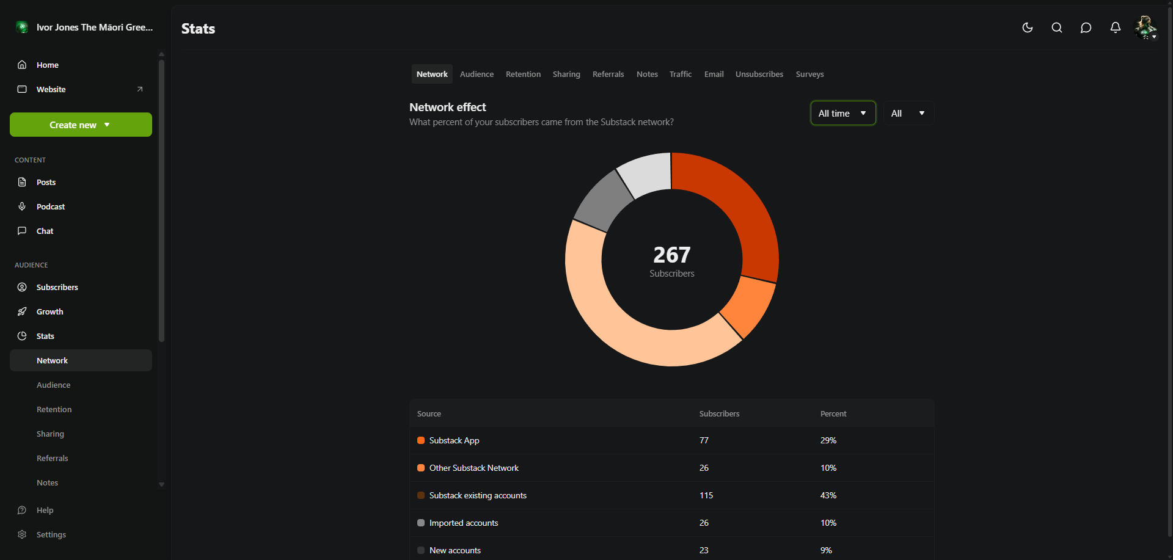The width and height of the screenshot is (1173, 560).
Task: Open Sharing in sidebar Stats submenu
Action: (50, 434)
